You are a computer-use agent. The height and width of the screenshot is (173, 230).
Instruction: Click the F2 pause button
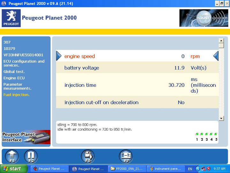point(31,156)
